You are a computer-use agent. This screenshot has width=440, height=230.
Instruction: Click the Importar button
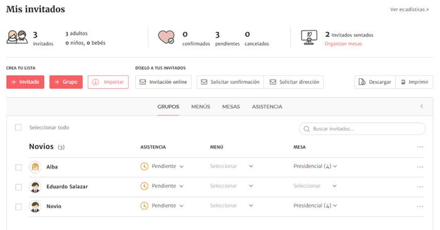tap(108, 82)
